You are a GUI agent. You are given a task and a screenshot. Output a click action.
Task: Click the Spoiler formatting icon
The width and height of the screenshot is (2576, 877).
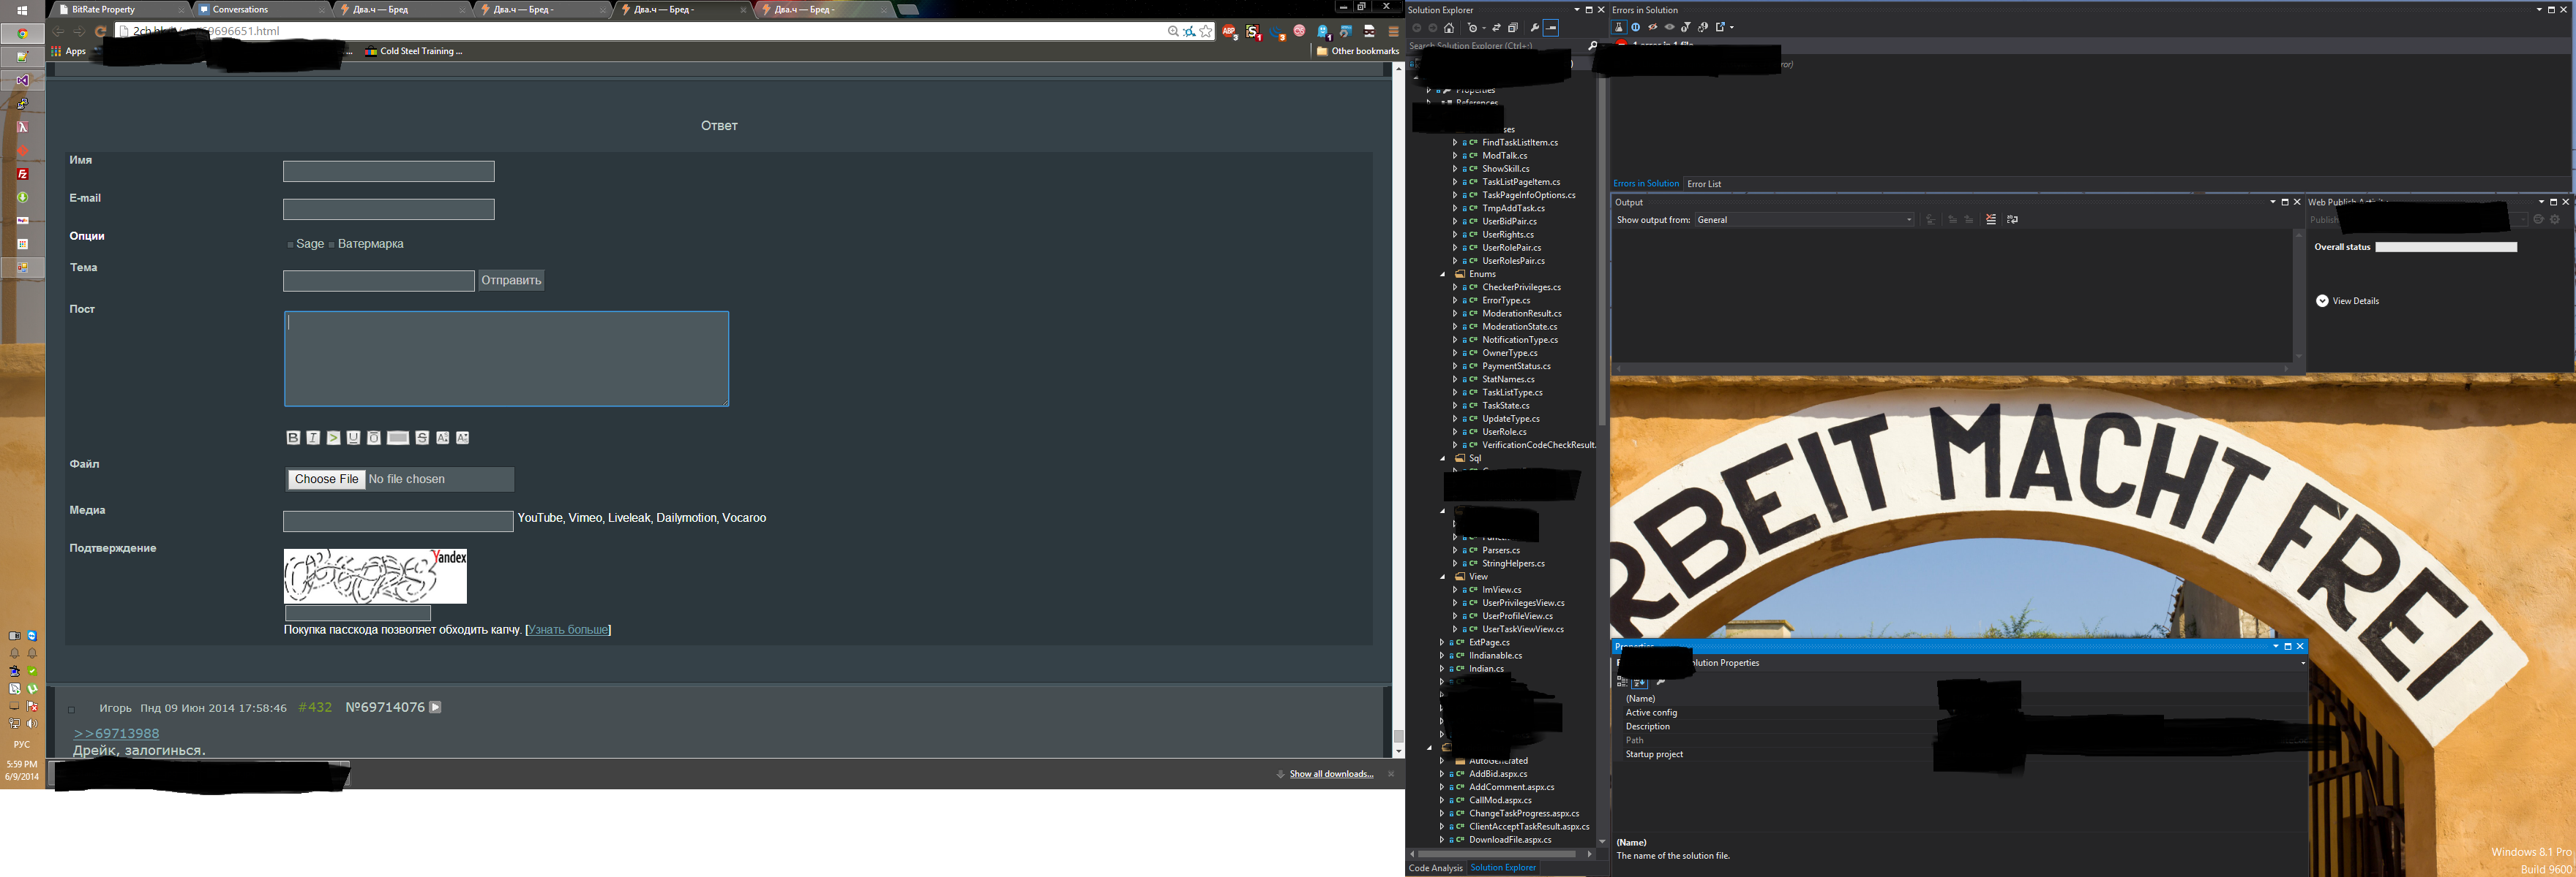coord(399,438)
